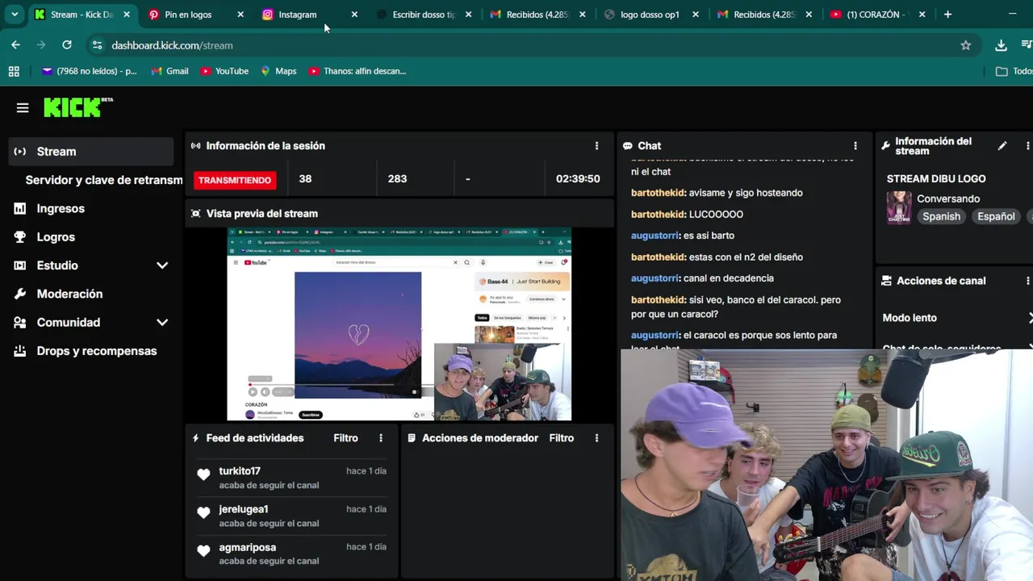
Task: Click the Conversando category image
Action: click(x=899, y=207)
